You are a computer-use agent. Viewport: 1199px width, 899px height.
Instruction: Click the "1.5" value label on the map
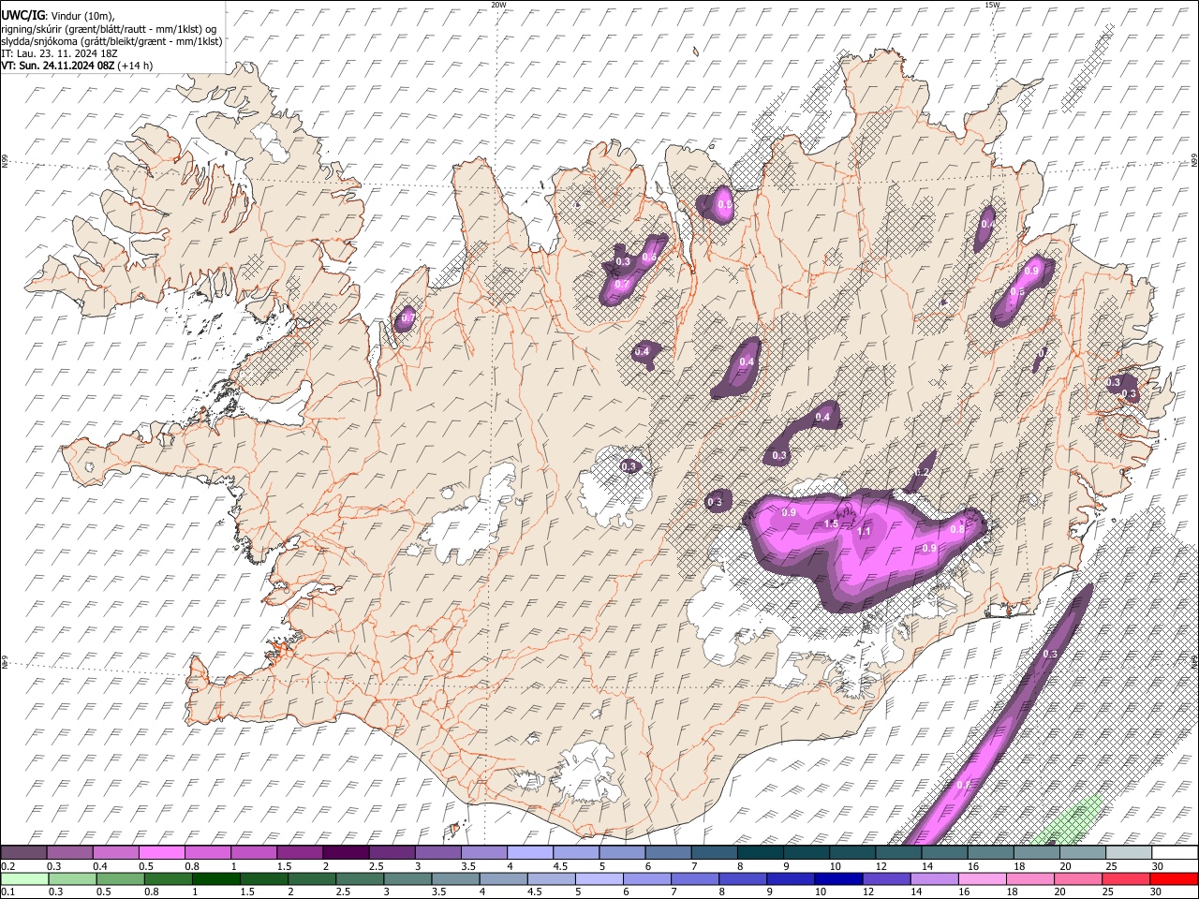click(831, 524)
